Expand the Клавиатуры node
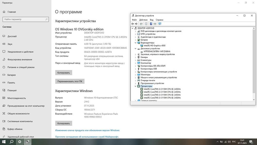 pyautogui.click(x=135, y=60)
